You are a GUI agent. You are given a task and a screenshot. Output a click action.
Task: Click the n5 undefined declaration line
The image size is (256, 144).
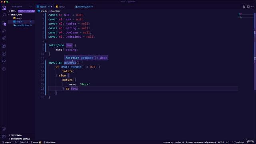72,37
